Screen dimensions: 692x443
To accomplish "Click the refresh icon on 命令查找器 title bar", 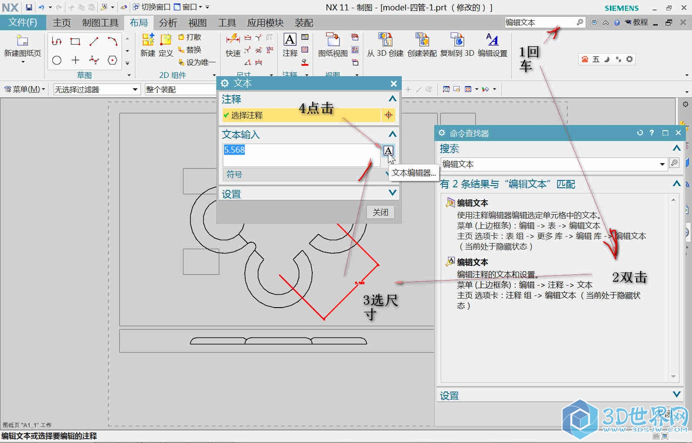I will (640, 133).
